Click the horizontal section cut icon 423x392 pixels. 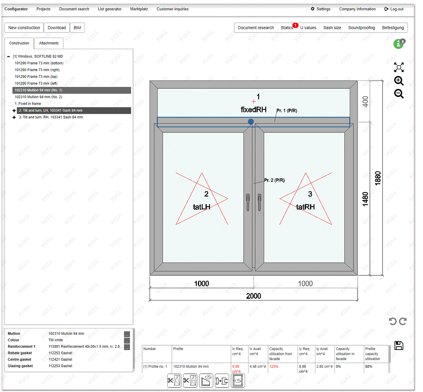[190, 380]
